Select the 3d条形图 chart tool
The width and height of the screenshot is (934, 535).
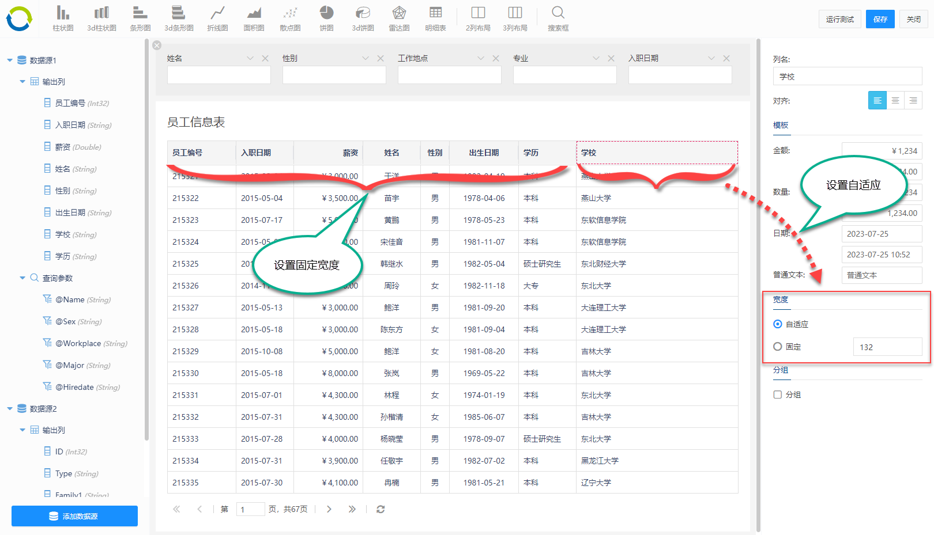[179, 18]
